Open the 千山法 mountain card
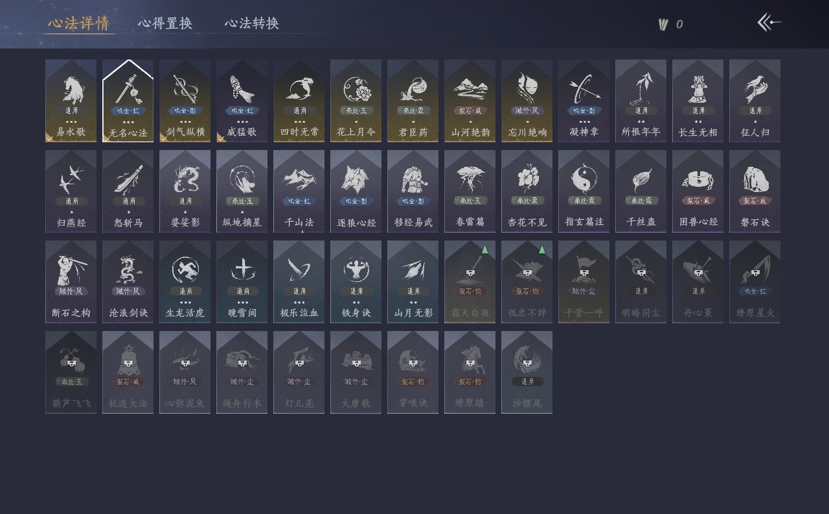 click(x=299, y=191)
